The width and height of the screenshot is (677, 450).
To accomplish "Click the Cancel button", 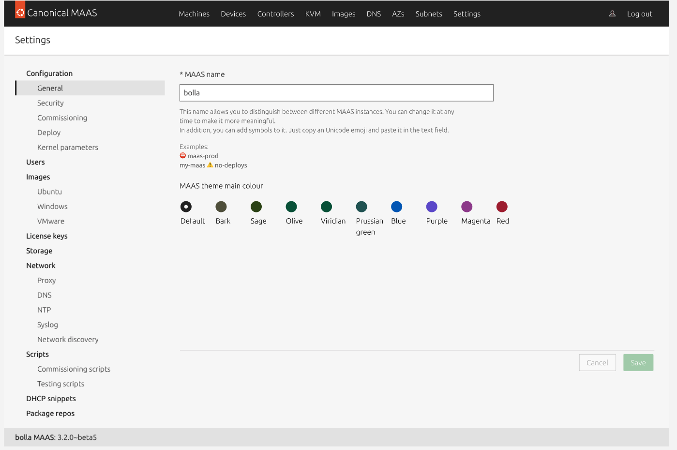I will pyautogui.click(x=597, y=363).
